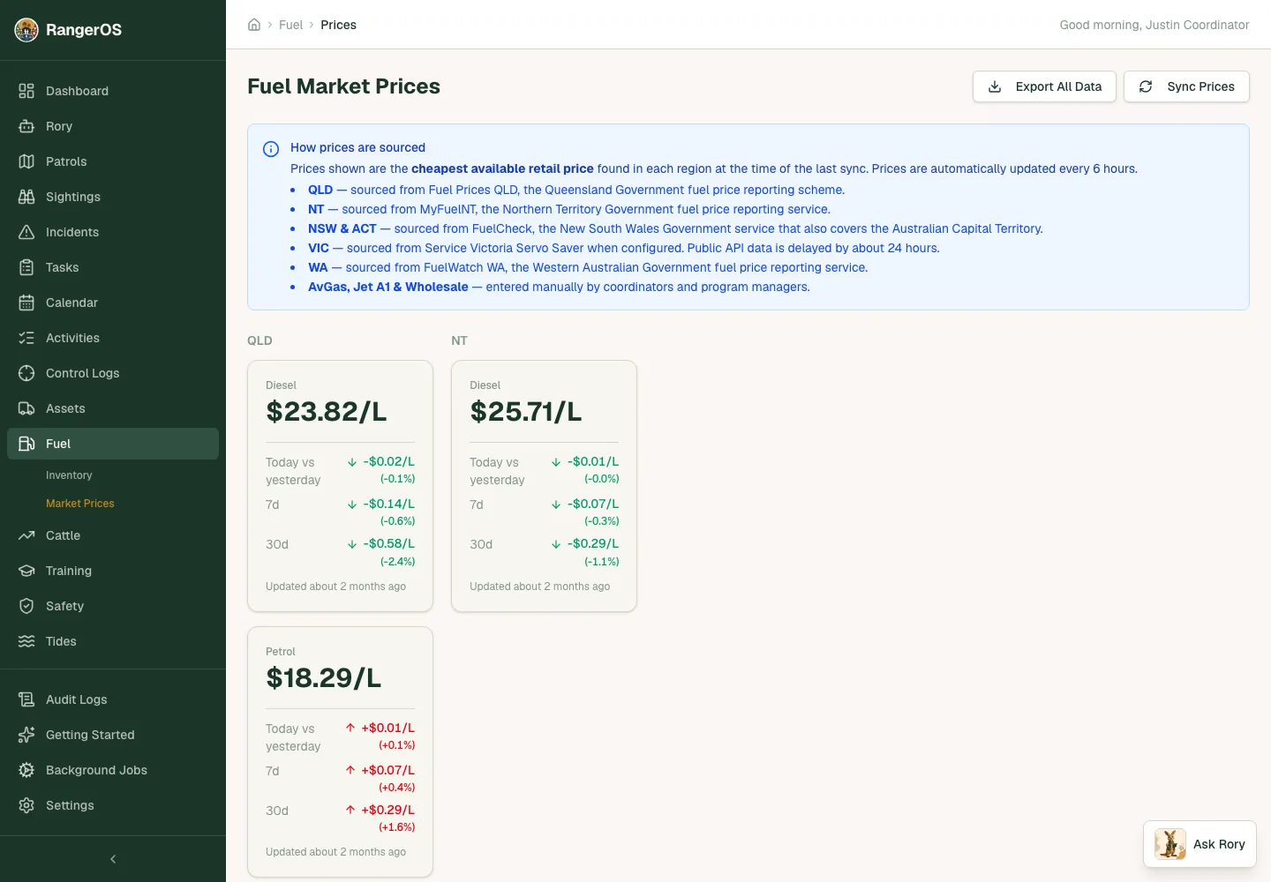Click the $25.71/L price value
The width and height of the screenshot is (1271, 882).
[526, 412]
